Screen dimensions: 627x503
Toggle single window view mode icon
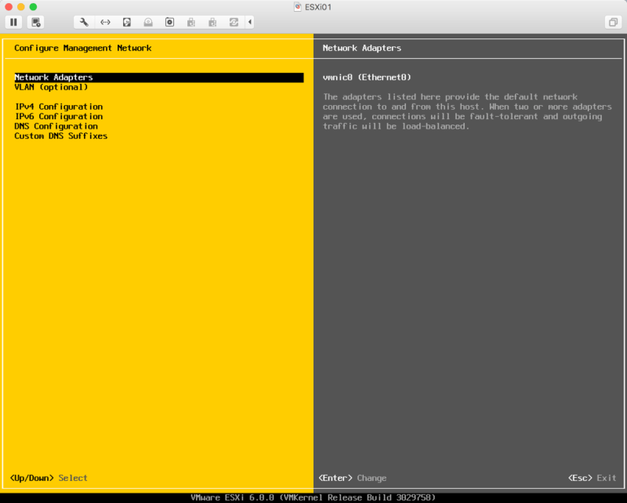612,22
